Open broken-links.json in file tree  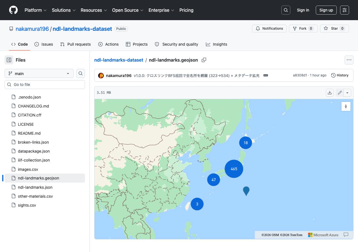pos(45,142)
